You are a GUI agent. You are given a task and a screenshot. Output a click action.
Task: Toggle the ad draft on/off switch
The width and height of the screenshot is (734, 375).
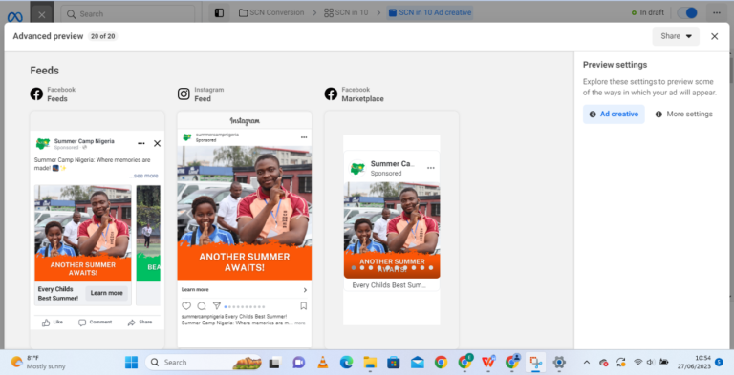pos(687,12)
